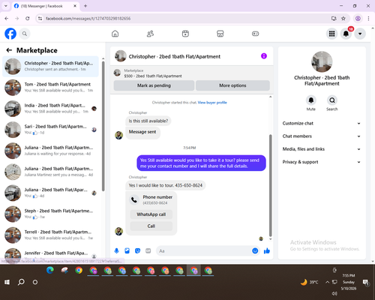The width and height of the screenshot is (375, 300).
Task: Expand Customize chat section
Action: [322, 123]
